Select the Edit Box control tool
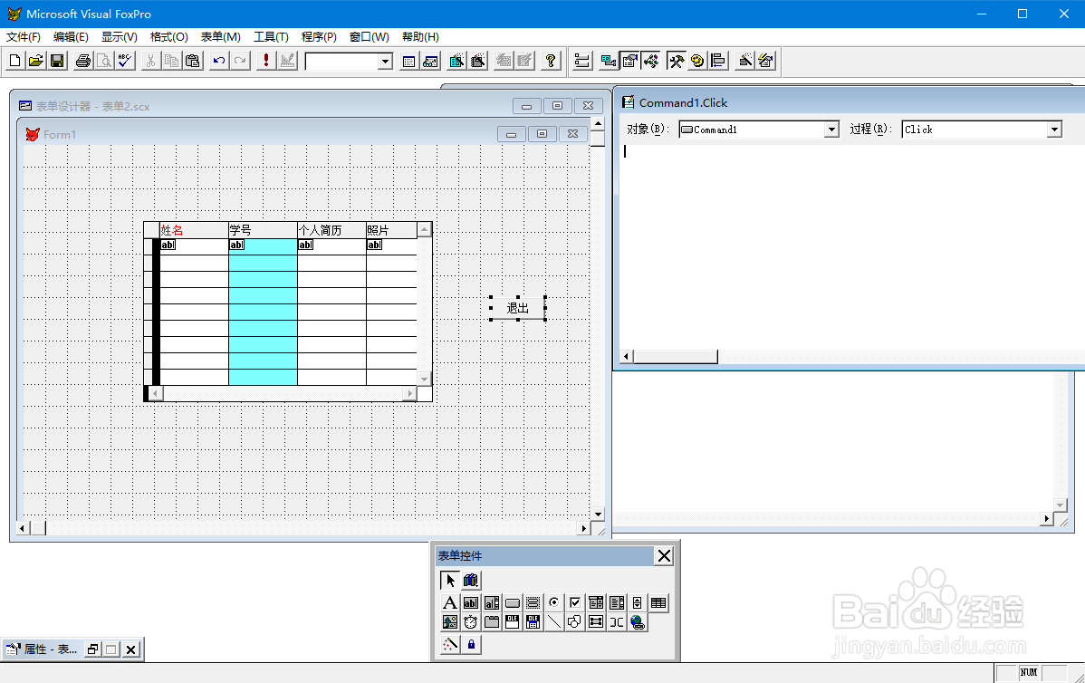The image size is (1085, 683). 491,602
